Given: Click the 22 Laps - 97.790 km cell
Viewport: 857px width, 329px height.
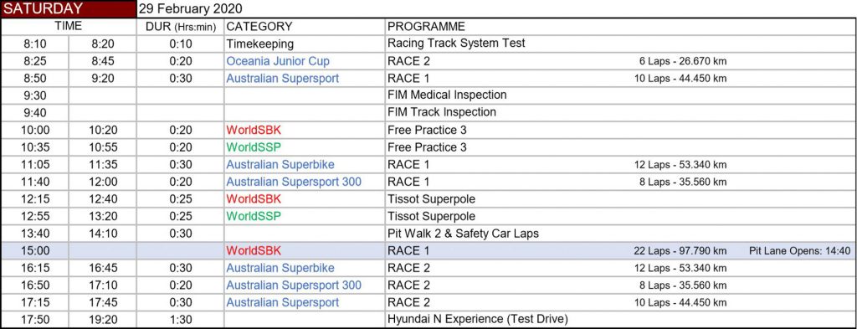Looking at the screenshot, I should [680, 251].
